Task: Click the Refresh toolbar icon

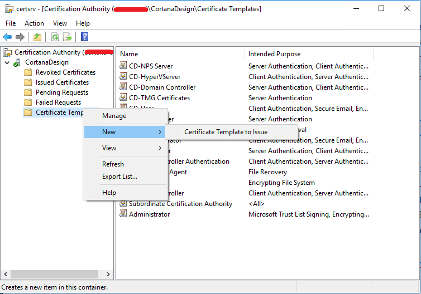Action: click(x=55, y=37)
